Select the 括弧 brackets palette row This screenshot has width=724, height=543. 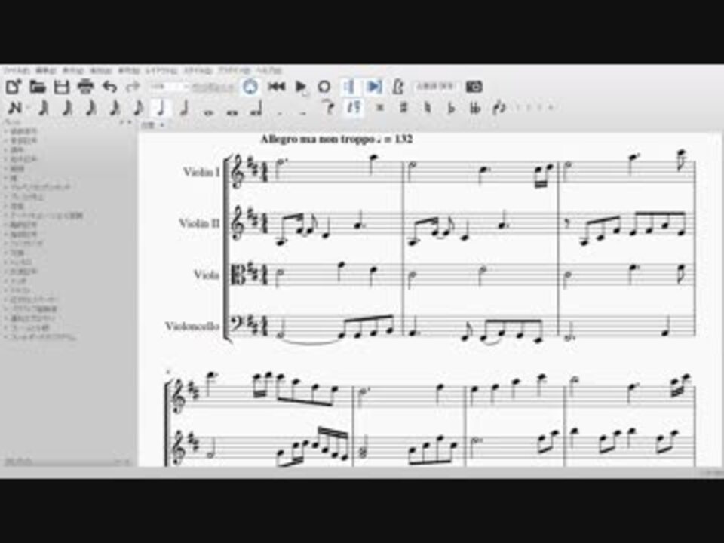(17, 206)
